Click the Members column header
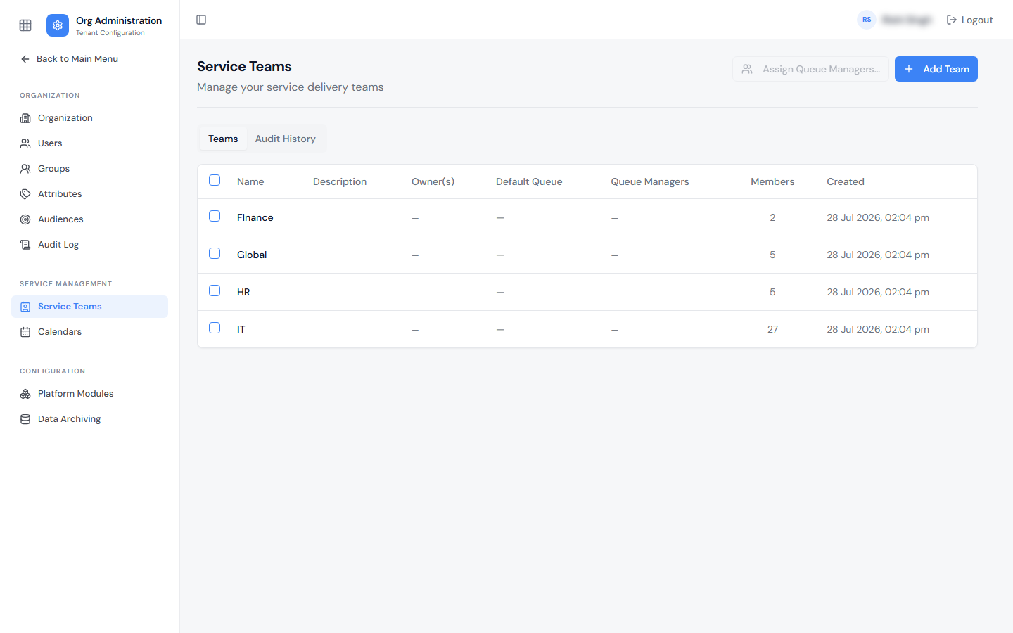Image resolution: width=1013 pixels, height=633 pixels. tap(772, 181)
